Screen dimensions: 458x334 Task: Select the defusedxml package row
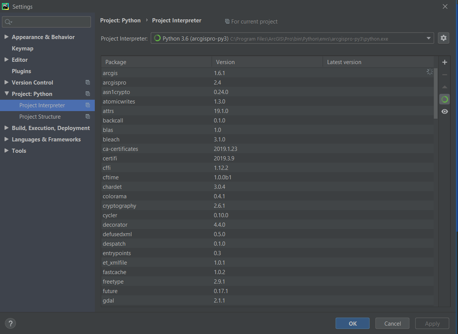pos(267,234)
